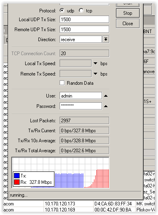Click the running... status text
Viewport: 158px width, 215px height.
pyautogui.click(x=19, y=195)
